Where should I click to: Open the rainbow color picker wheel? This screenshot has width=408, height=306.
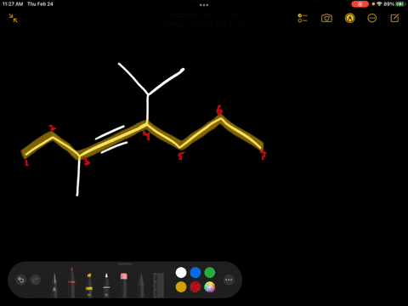210,287
